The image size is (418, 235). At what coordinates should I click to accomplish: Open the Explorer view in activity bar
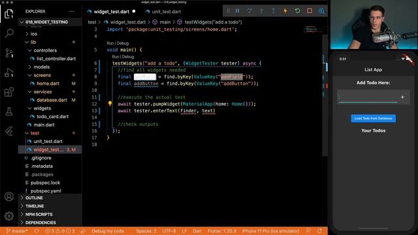pos(8,13)
